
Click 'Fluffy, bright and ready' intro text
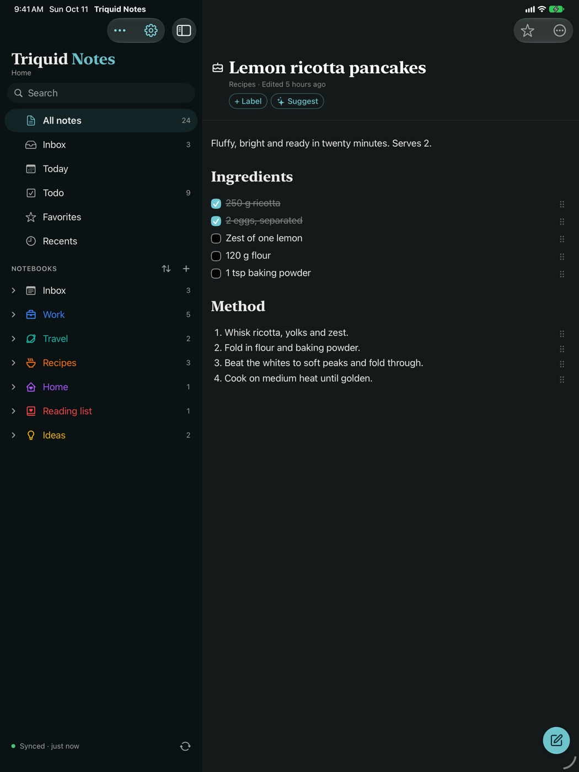321,143
